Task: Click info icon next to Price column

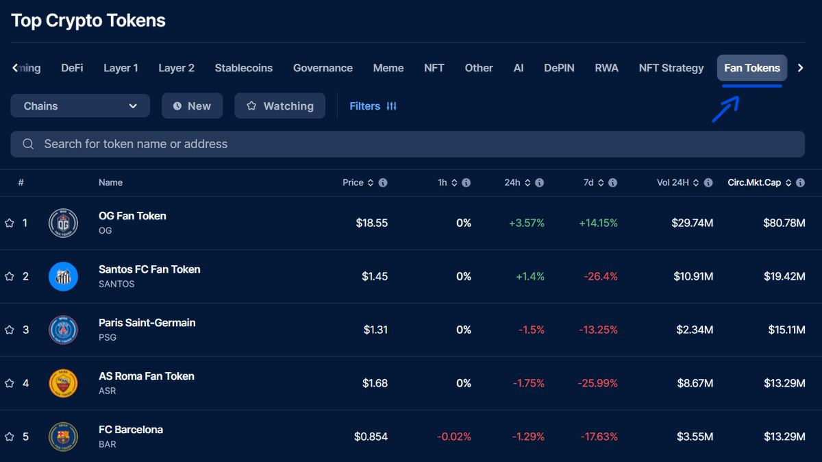Action: pos(383,183)
